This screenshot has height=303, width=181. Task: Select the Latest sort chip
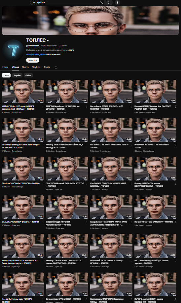pyautogui.click(x=6, y=76)
